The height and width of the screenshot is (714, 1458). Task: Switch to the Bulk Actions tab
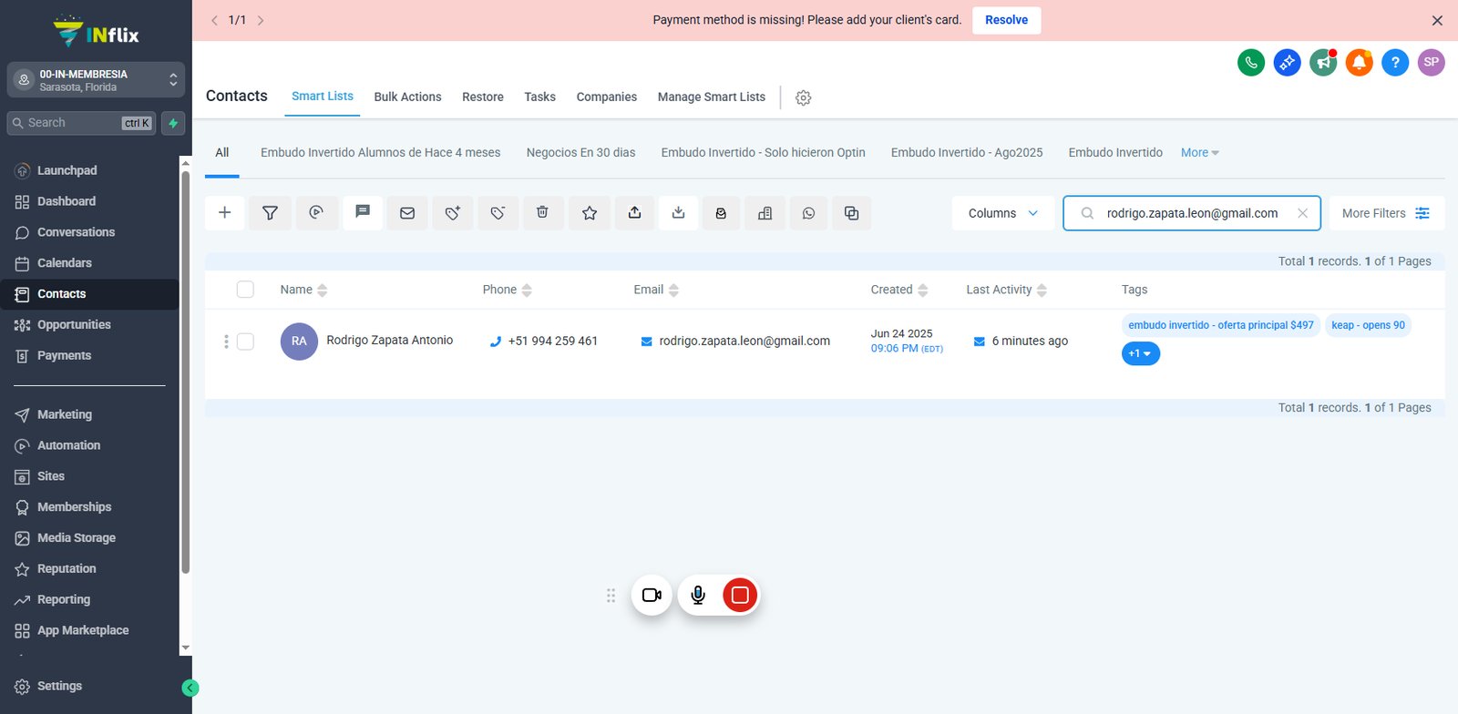[x=407, y=97]
